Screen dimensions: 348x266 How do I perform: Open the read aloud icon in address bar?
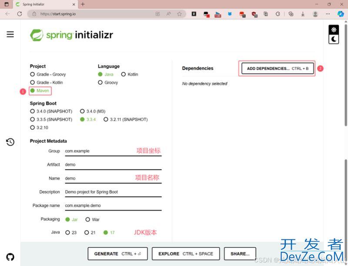pos(169,14)
